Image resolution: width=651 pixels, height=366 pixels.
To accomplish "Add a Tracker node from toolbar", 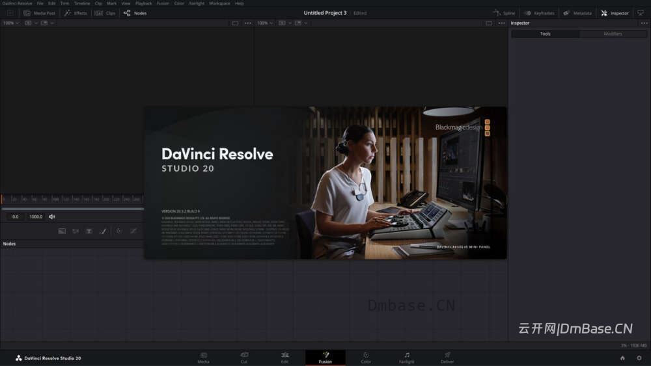I will [119, 231].
